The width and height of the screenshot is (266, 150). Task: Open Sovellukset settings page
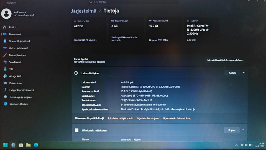pos(15,62)
